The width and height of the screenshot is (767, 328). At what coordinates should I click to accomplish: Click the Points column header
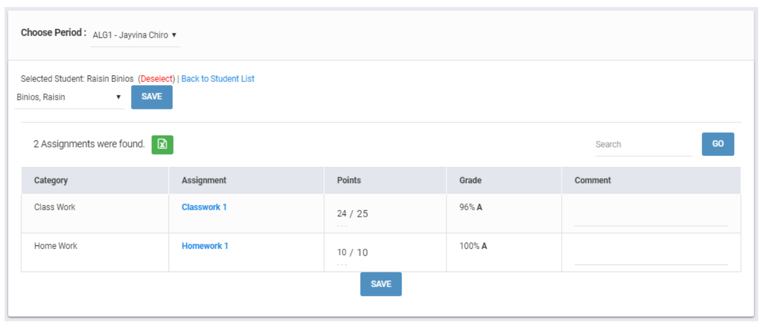tap(349, 180)
